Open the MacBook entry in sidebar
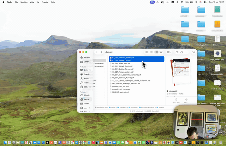This screenshot has width=226, height=146. [85, 104]
